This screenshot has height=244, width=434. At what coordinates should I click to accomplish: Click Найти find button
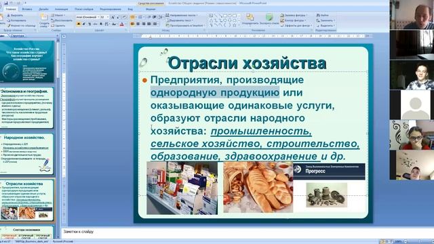(x=323, y=15)
